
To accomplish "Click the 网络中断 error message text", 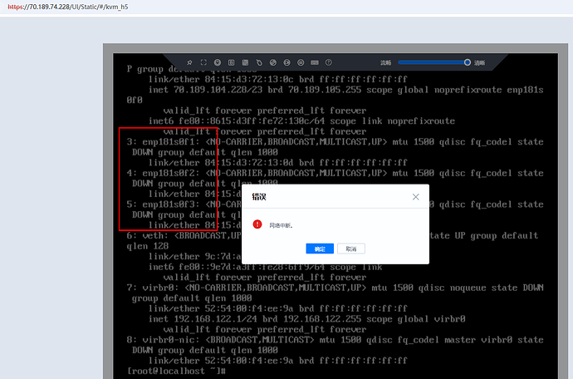I will (280, 225).
